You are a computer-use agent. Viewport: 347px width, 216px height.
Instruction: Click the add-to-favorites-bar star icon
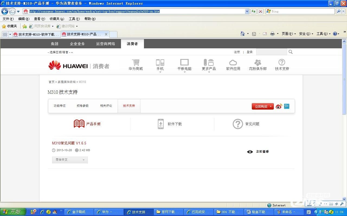(25, 26)
